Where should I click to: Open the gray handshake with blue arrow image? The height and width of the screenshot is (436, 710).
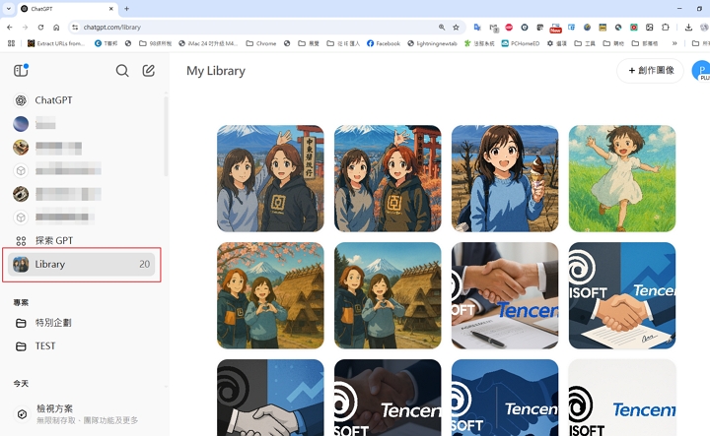270,398
